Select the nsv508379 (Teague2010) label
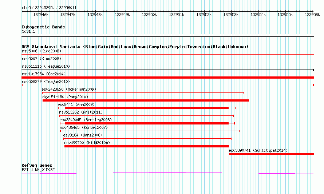Screen dimensions: 324x194 coord(46,82)
